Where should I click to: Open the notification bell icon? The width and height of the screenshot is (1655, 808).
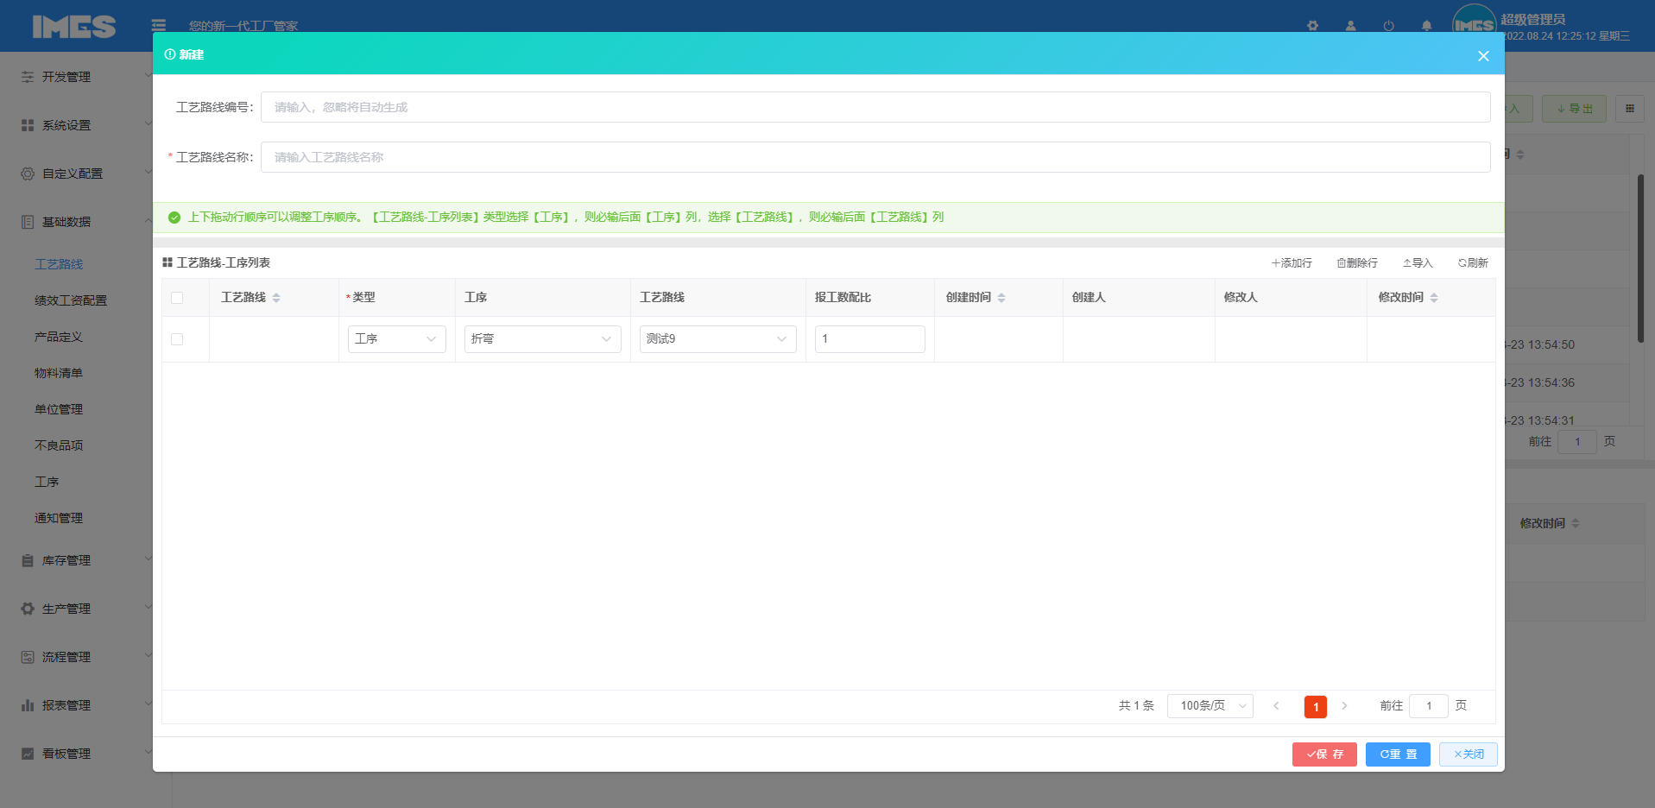1426,26
